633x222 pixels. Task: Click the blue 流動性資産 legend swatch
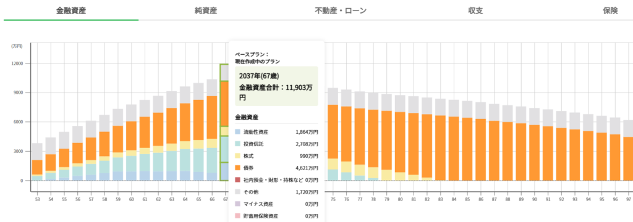point(238,132)
